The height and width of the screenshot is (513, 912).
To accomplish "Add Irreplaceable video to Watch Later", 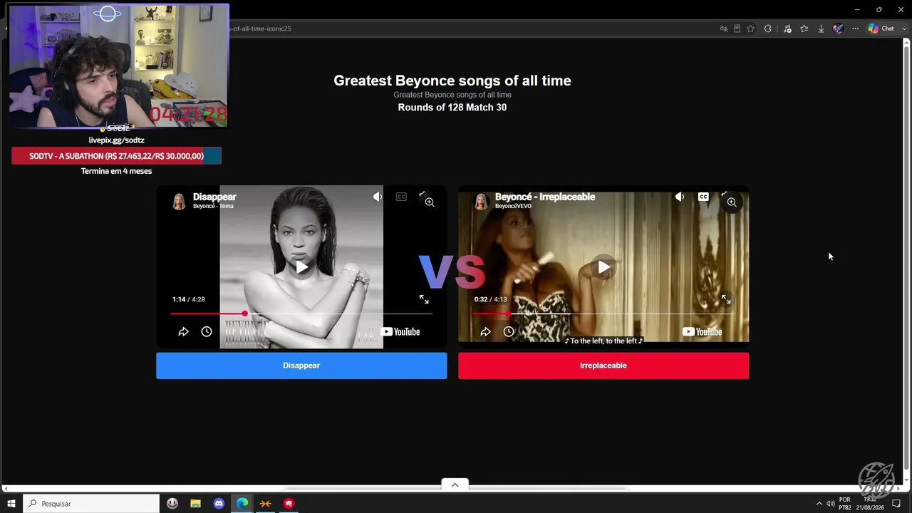I will [x=509, y=331].
